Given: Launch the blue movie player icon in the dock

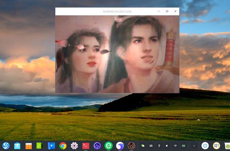Looking at the screenshot, I should click(51, 146).
